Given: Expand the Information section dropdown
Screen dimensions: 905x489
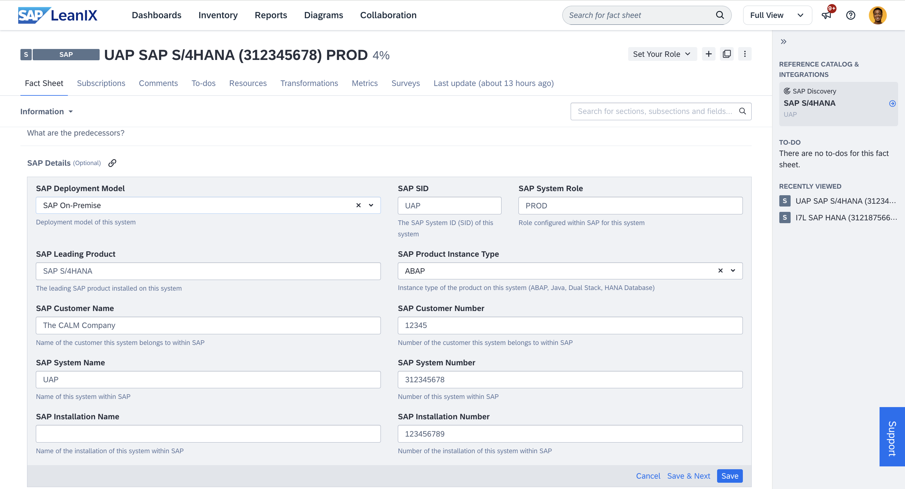Looking at the screenshot, I should click(x=47, y=111).
